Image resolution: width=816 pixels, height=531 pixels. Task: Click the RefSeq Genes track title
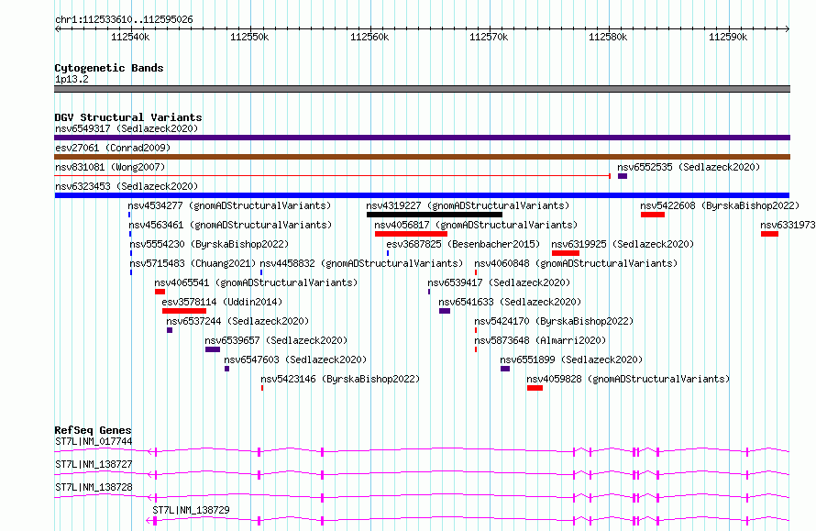click(93, 430)
